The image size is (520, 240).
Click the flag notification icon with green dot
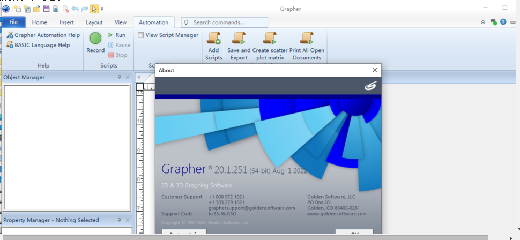point(493,22)
